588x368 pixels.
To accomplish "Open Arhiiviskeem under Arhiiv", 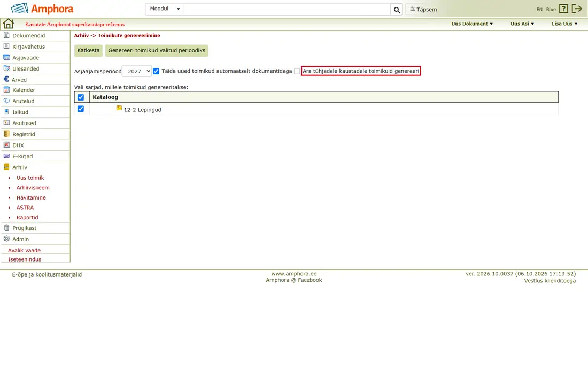I will [x=33, y=188].
